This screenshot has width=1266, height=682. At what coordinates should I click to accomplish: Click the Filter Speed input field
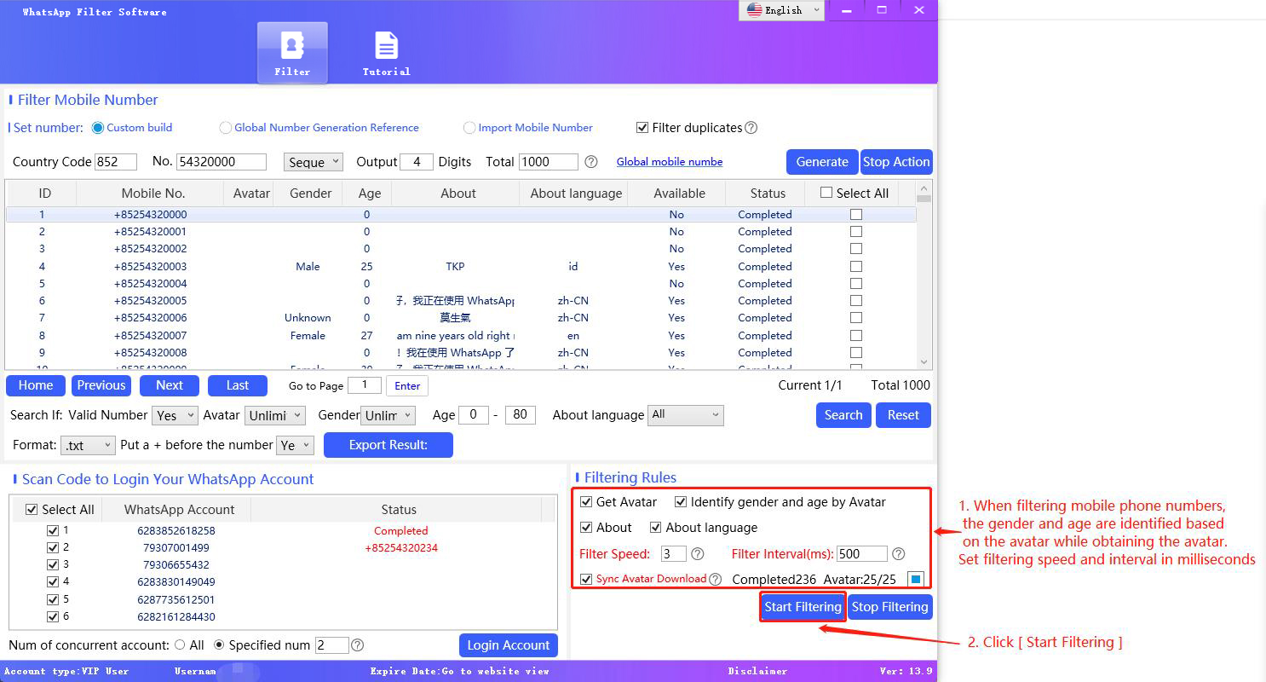tap(673, 554)
